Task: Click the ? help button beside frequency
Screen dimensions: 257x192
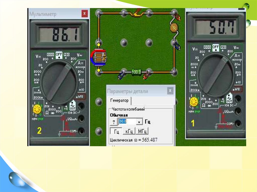Action: (114, 122)
